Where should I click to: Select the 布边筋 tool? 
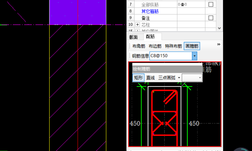click(x=155, y=46)
